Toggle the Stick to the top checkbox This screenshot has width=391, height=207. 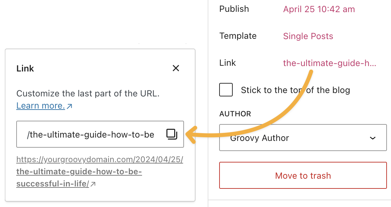coord(226,90)
